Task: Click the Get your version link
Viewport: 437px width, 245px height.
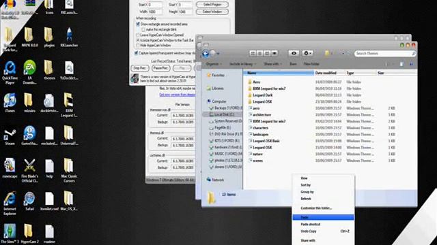Action: tap(178, 95)
